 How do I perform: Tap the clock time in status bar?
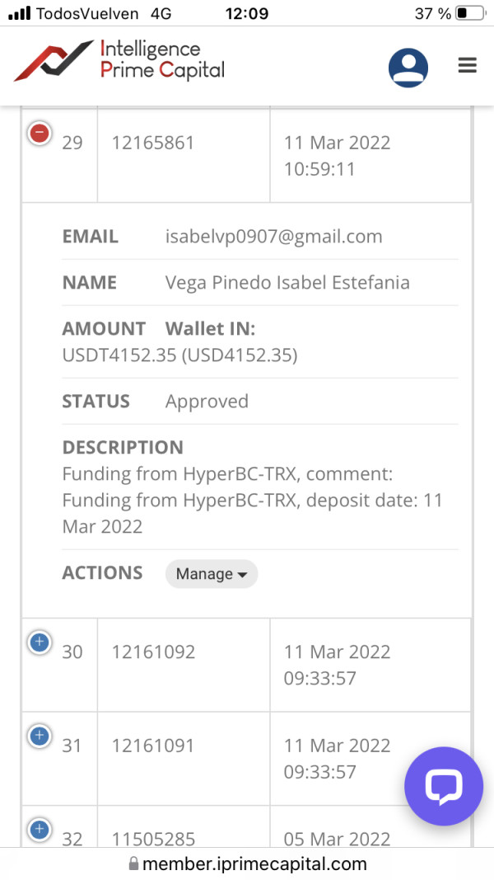(246, 14)
